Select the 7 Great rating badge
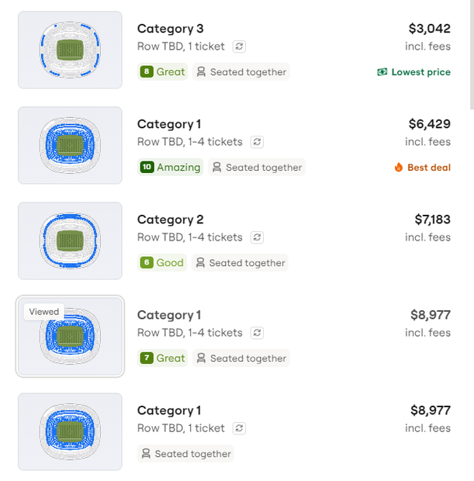Viewport: 474px width, 481px height. click(x=163, y=358)
